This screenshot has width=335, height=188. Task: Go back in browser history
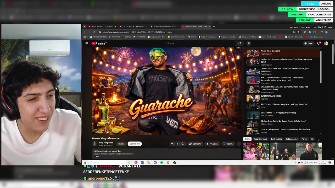[85, 32]
